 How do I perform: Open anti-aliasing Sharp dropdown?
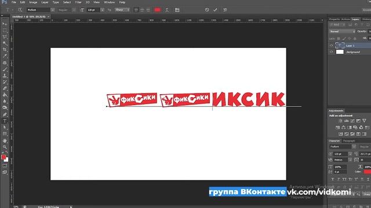coord(122,10)
